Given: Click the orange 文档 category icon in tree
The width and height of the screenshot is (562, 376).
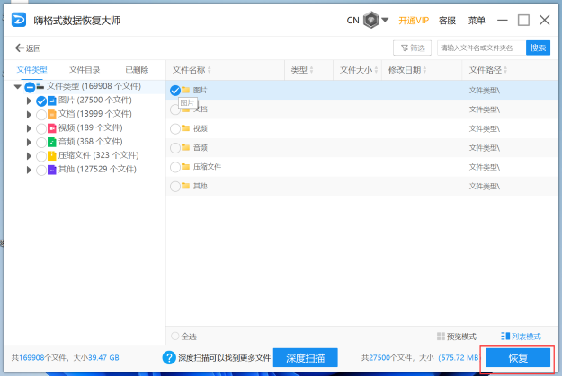Looking at the screenshot, I should 52,115.
